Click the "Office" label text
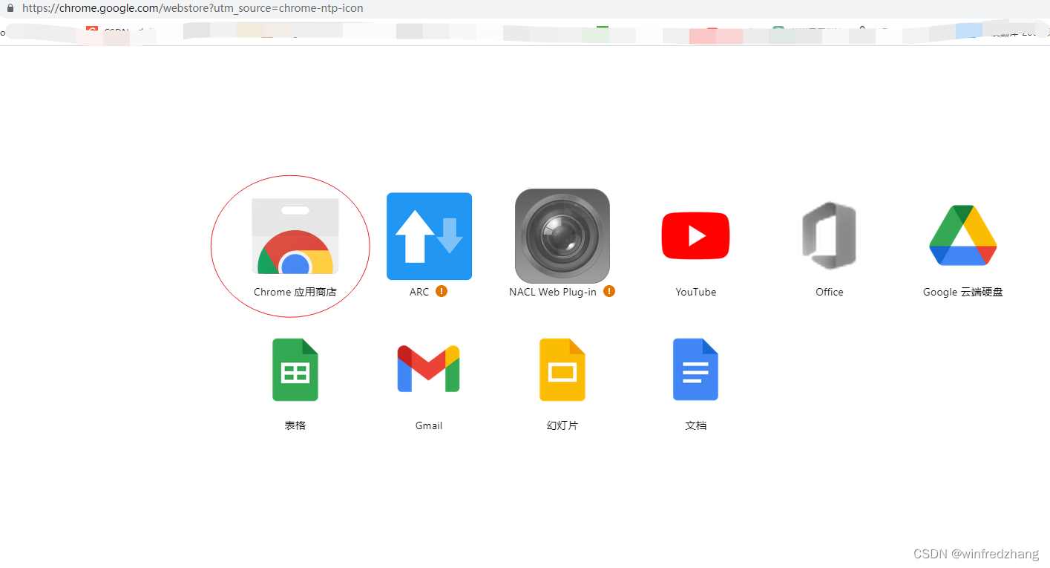The height and width of the screenshot is (568, 1050). (830, 292)
